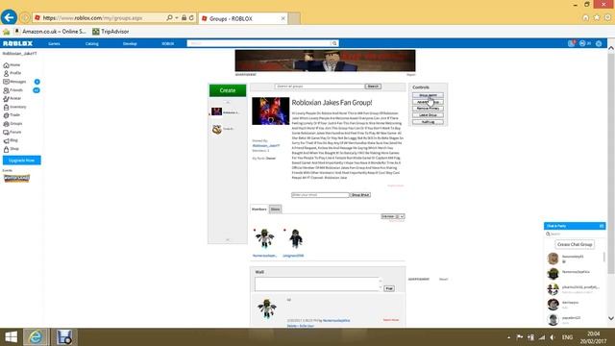Screen dimensions: 615x346
Task: Click the Leave Group control button
Action: 428,115
